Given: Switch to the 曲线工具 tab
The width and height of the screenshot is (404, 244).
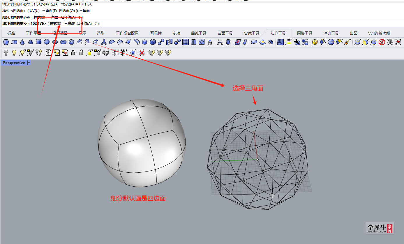Looking at the screenshot, I should pyautogui.click(x=199, y=33).
